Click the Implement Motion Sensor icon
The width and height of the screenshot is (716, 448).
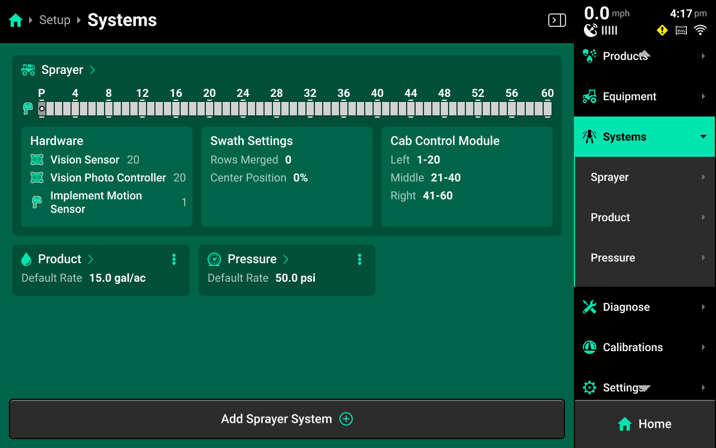(37, 202)
